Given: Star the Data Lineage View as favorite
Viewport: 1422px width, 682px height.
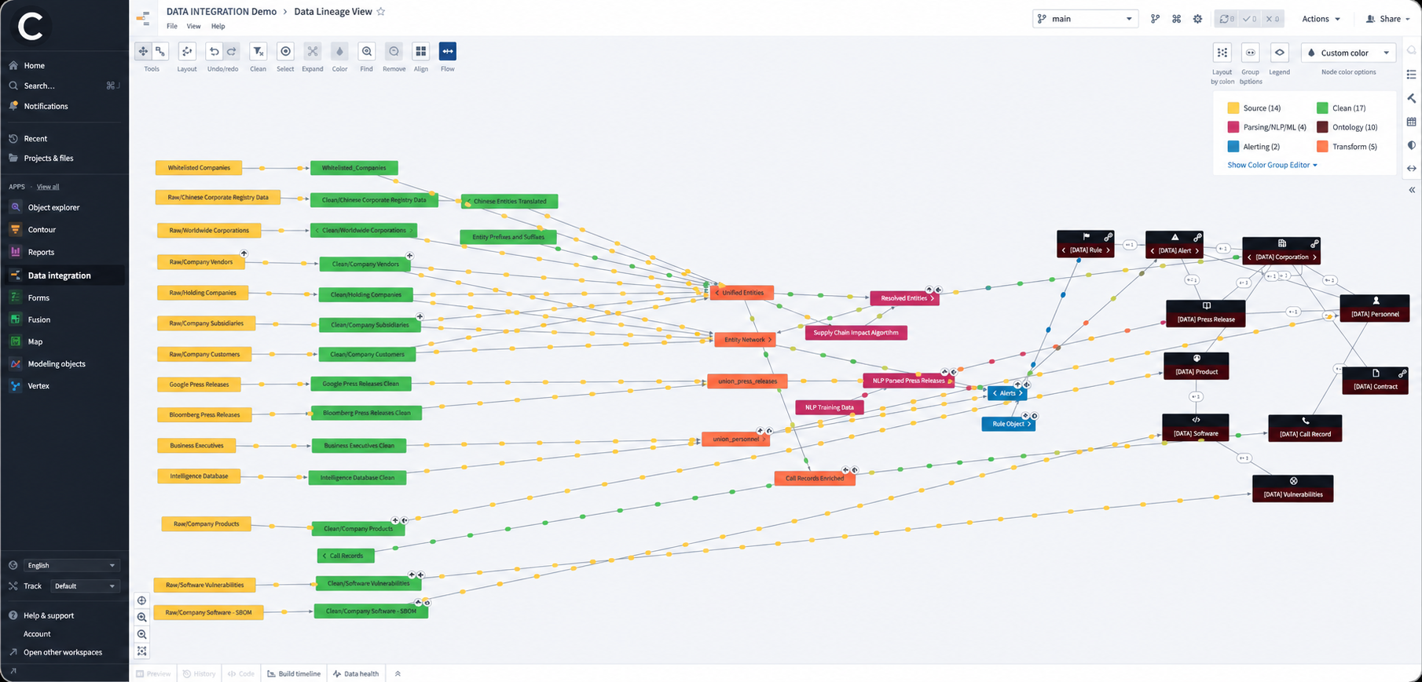Looking at the screenshot, I should 381,12.
